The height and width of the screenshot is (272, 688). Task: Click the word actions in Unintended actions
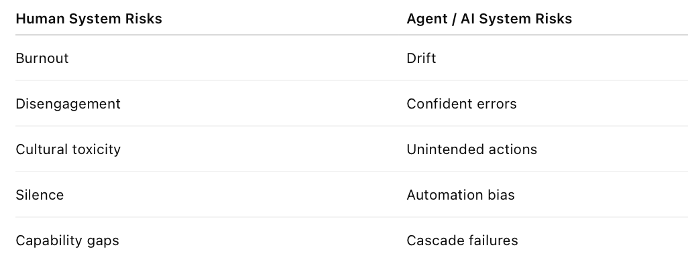coord(513,149)
